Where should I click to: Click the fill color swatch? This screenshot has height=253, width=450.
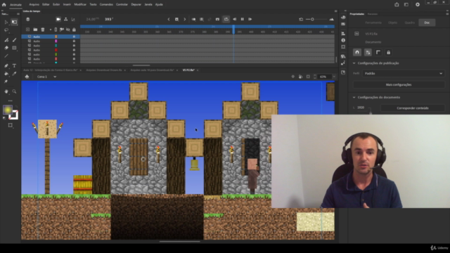[x=8, y=110]
